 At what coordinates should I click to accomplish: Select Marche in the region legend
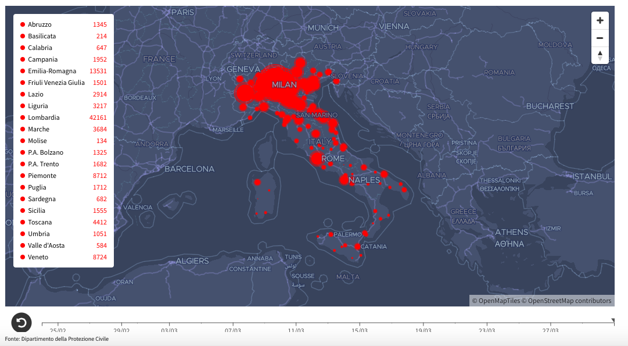63,129
